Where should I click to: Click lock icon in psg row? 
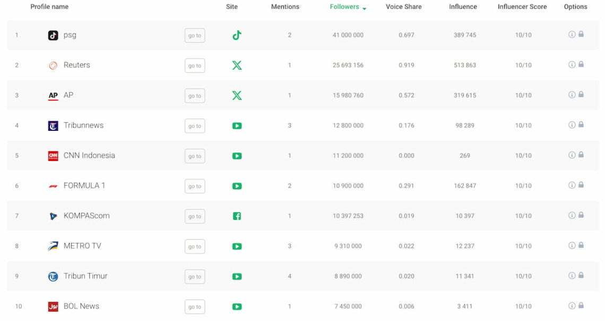point(581,34)
